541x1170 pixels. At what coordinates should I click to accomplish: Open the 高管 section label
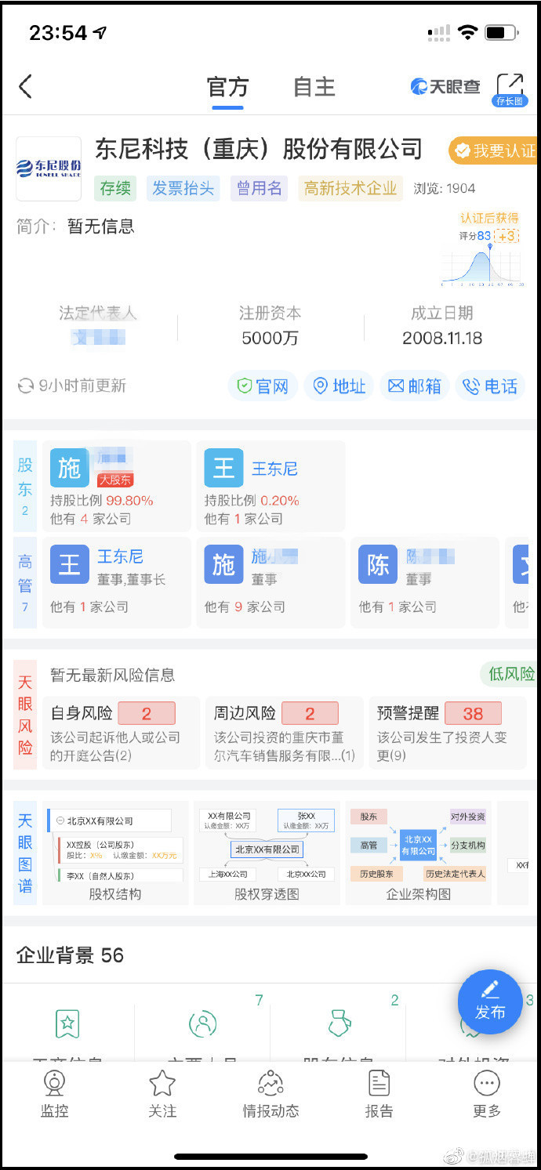(25, 582)
